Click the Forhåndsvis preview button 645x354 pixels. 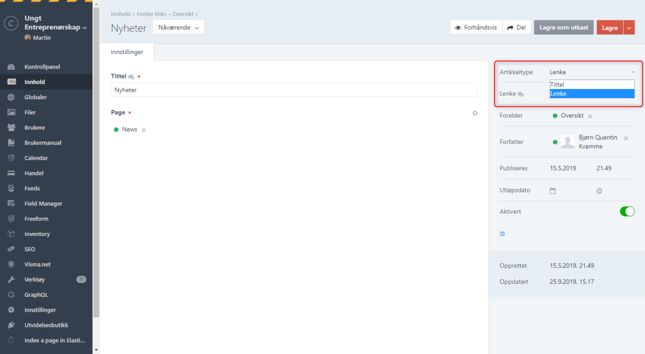[476, 28]
